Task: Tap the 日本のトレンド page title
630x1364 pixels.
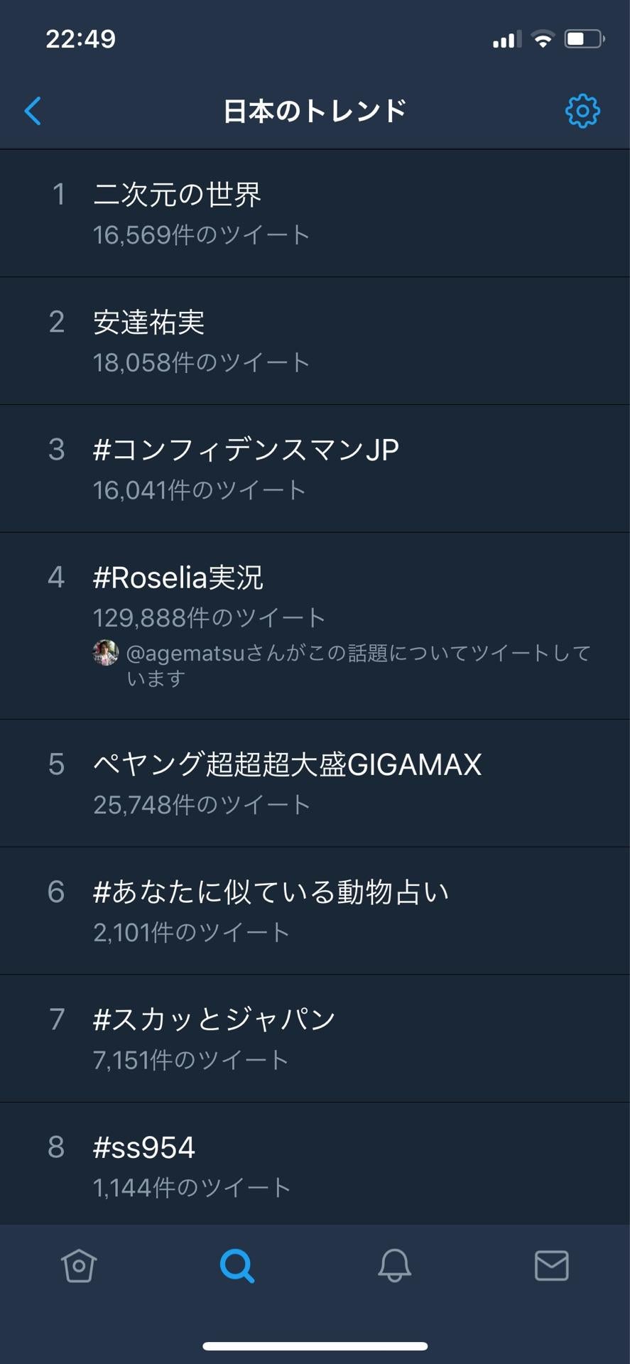Action: tap(315, 111)
